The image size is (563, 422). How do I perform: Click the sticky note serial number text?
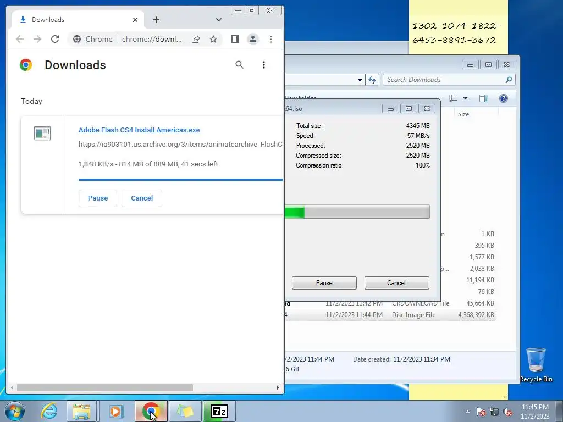pyautogui.click(x=457, y=33)
